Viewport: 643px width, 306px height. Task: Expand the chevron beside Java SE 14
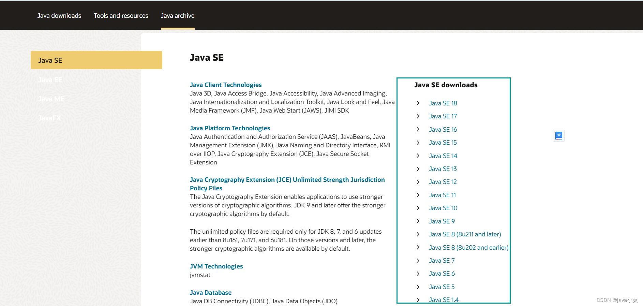(x=418, y=156)
